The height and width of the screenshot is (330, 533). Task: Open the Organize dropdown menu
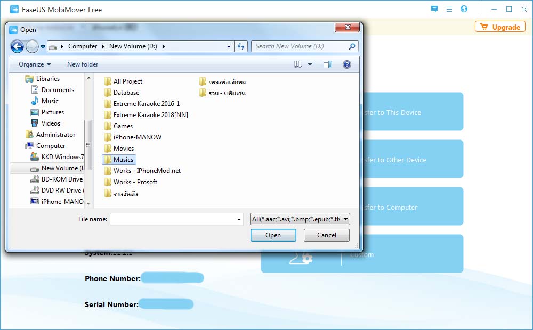click(x=33, y=64)
